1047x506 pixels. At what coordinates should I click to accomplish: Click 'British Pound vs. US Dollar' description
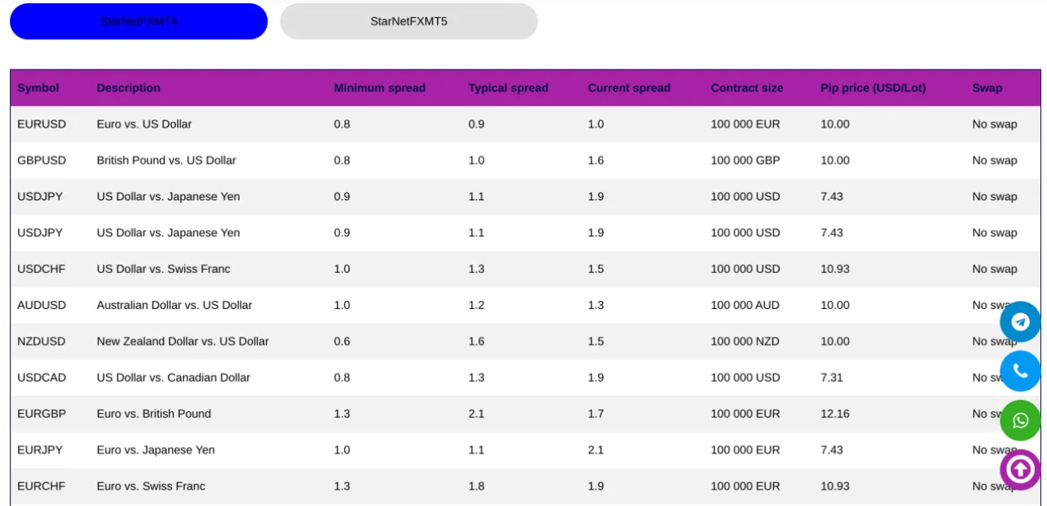click(x=166, y=160)
